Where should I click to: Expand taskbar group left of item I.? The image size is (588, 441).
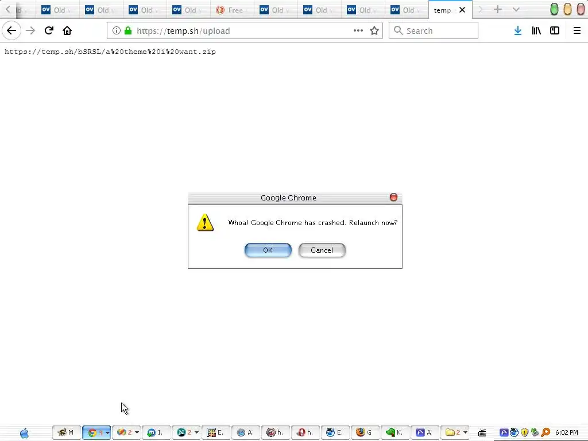pos(137,433)
